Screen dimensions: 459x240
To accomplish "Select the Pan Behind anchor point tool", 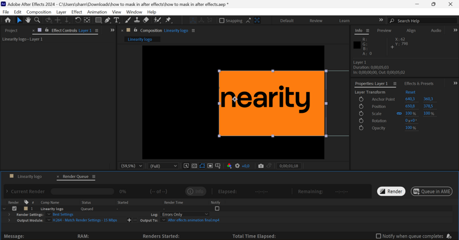I will [87, 20].
